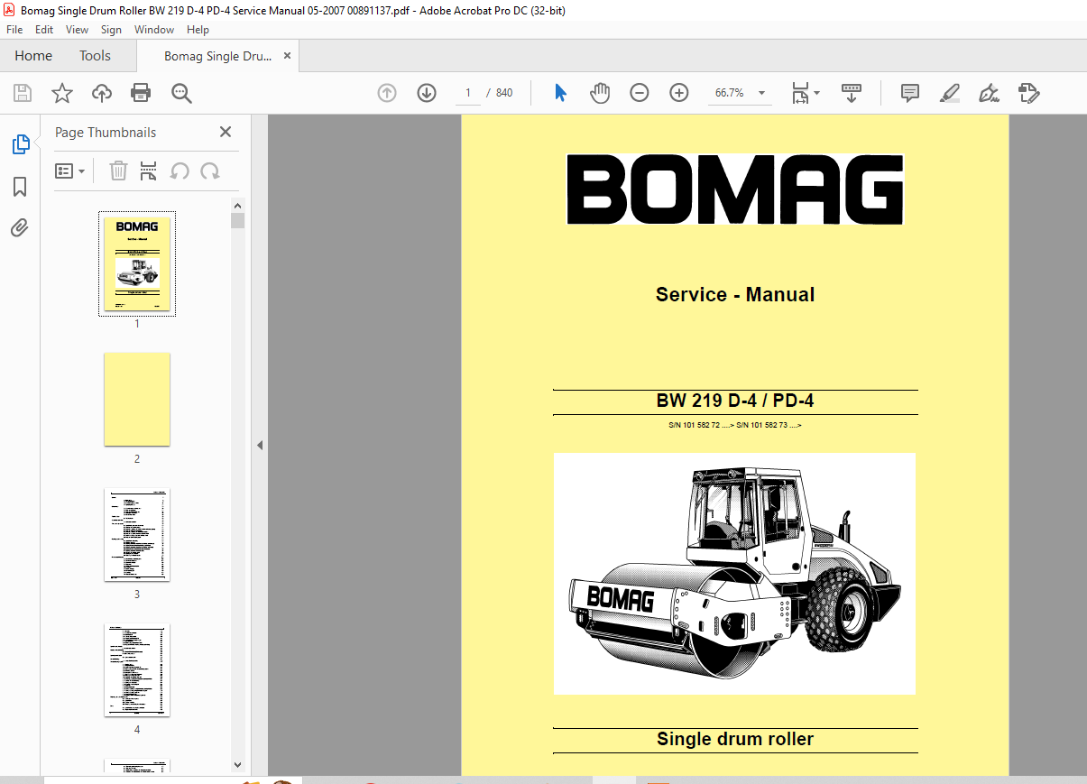Open the File menu
The width and height of the screenshot is (1087, 784).
[14, 30]
